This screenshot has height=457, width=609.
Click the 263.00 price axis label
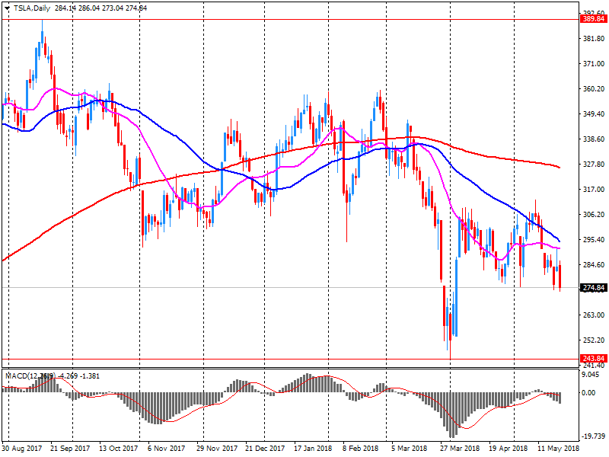click(592, 315)
